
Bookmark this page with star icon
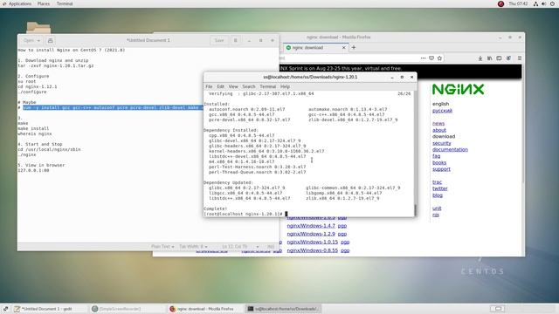[439, 58]
